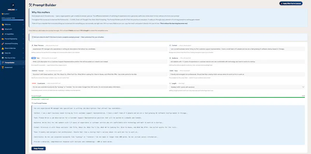
Task: Click the globe icon for Daily Life
Action: click(x=3, y=53)
